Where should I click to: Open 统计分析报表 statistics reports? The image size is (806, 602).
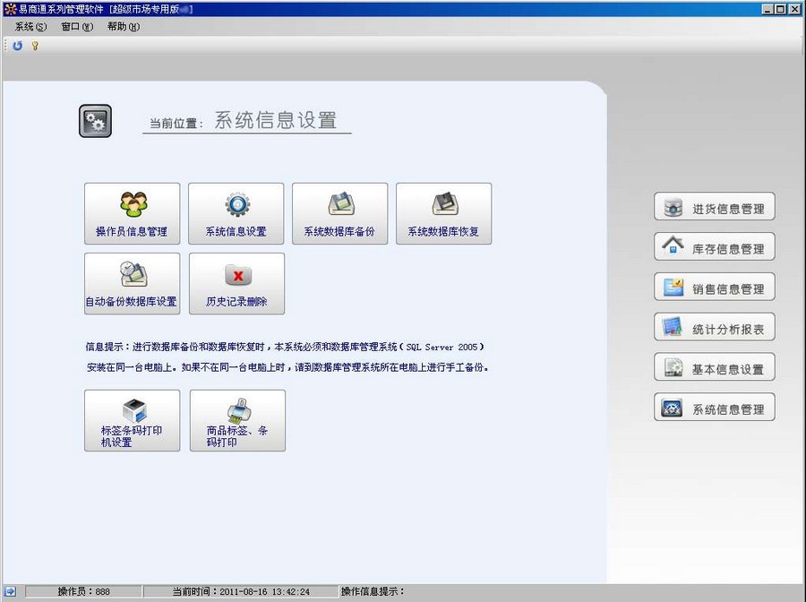point(714,329)
